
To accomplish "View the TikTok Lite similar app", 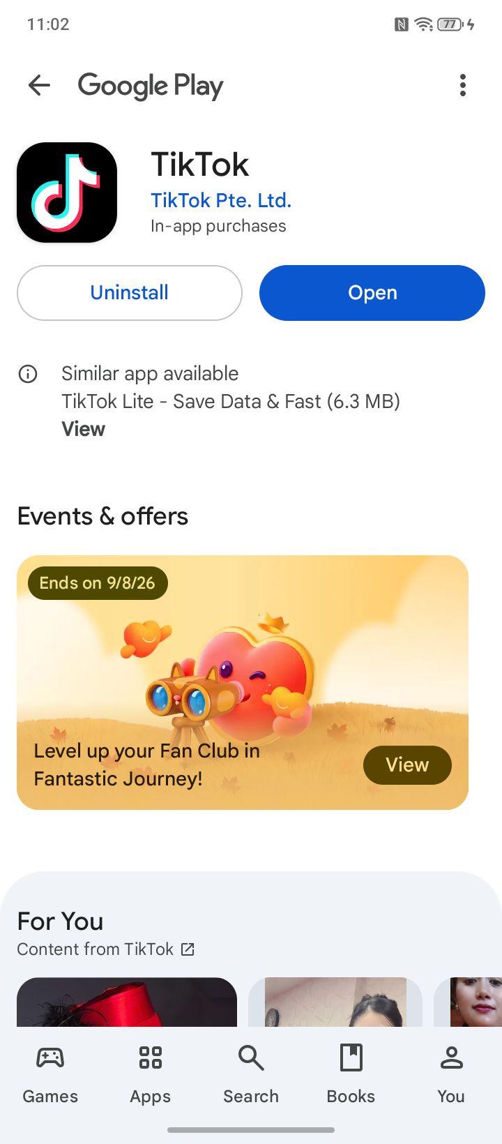I will (x=83, y=429).
